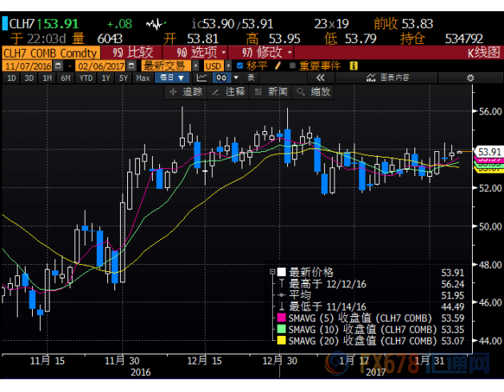Toggle the 移平 checkbox
Screen dimensions: 504x392
239,66
